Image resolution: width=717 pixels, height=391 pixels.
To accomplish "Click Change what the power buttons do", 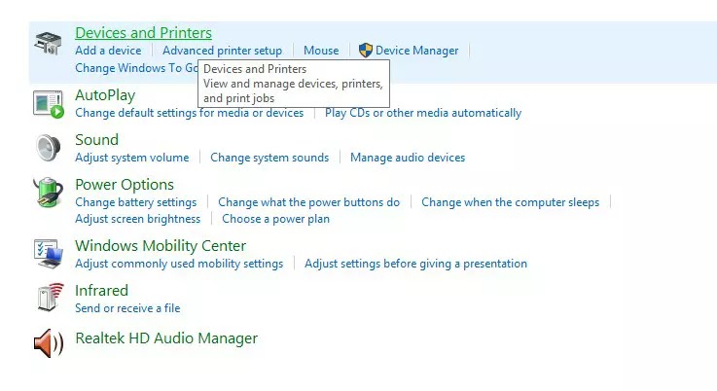I will 308,202.
